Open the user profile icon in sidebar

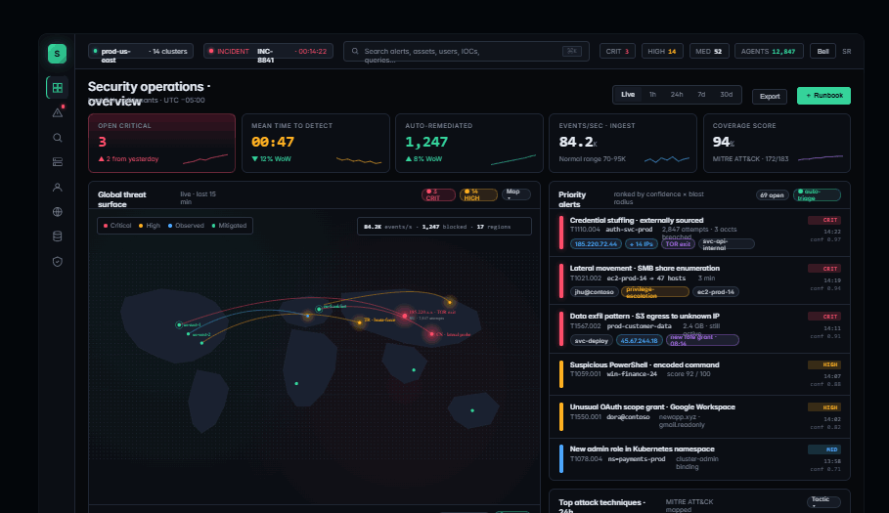58,187
